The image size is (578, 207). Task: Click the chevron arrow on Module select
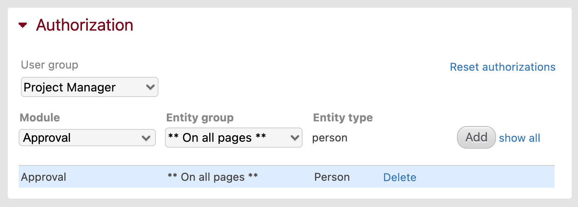click(146, 138)
